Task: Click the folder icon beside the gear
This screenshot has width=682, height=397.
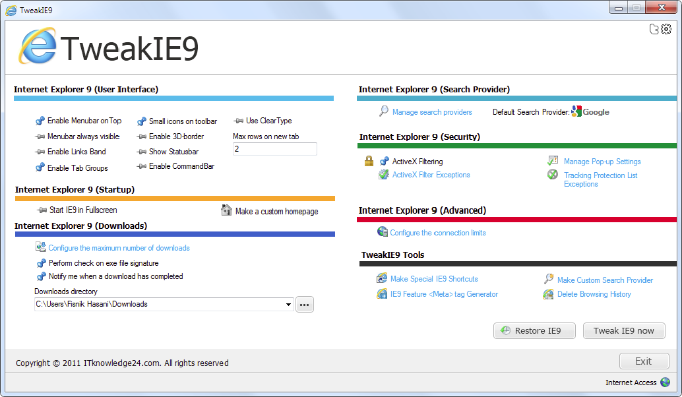Action: (654, 29)
